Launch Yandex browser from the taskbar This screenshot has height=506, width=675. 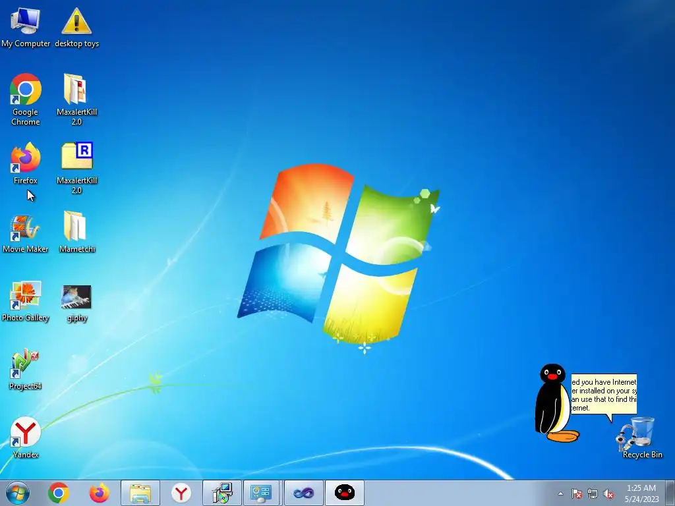pyautogui.click(x=181, y=493)
